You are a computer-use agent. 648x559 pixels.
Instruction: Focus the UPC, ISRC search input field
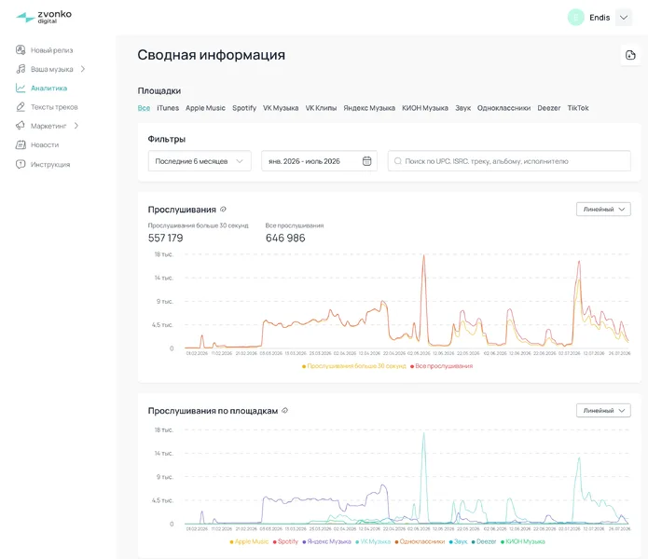pyautogui.click(x=509, y=161)
